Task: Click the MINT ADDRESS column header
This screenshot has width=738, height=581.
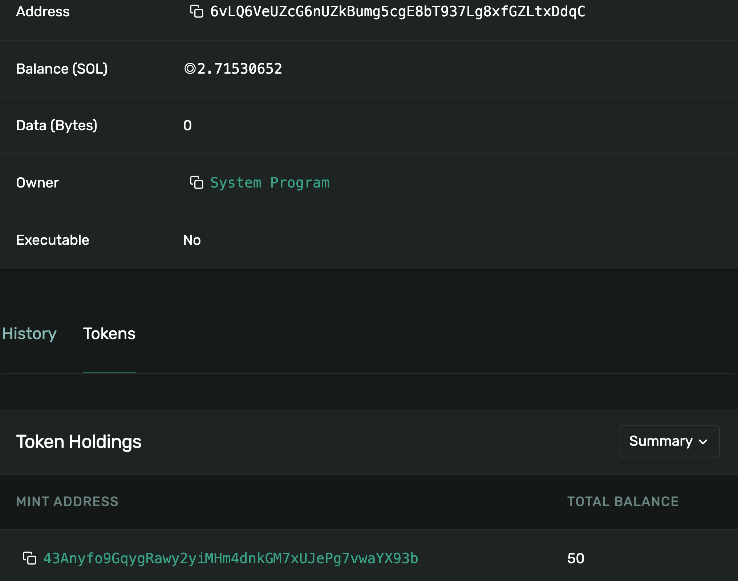Action: click(x=67, y=502)
